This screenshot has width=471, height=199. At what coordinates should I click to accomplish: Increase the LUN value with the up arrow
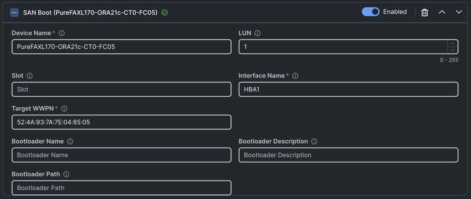pyautogui.click(x=453, y=43)
